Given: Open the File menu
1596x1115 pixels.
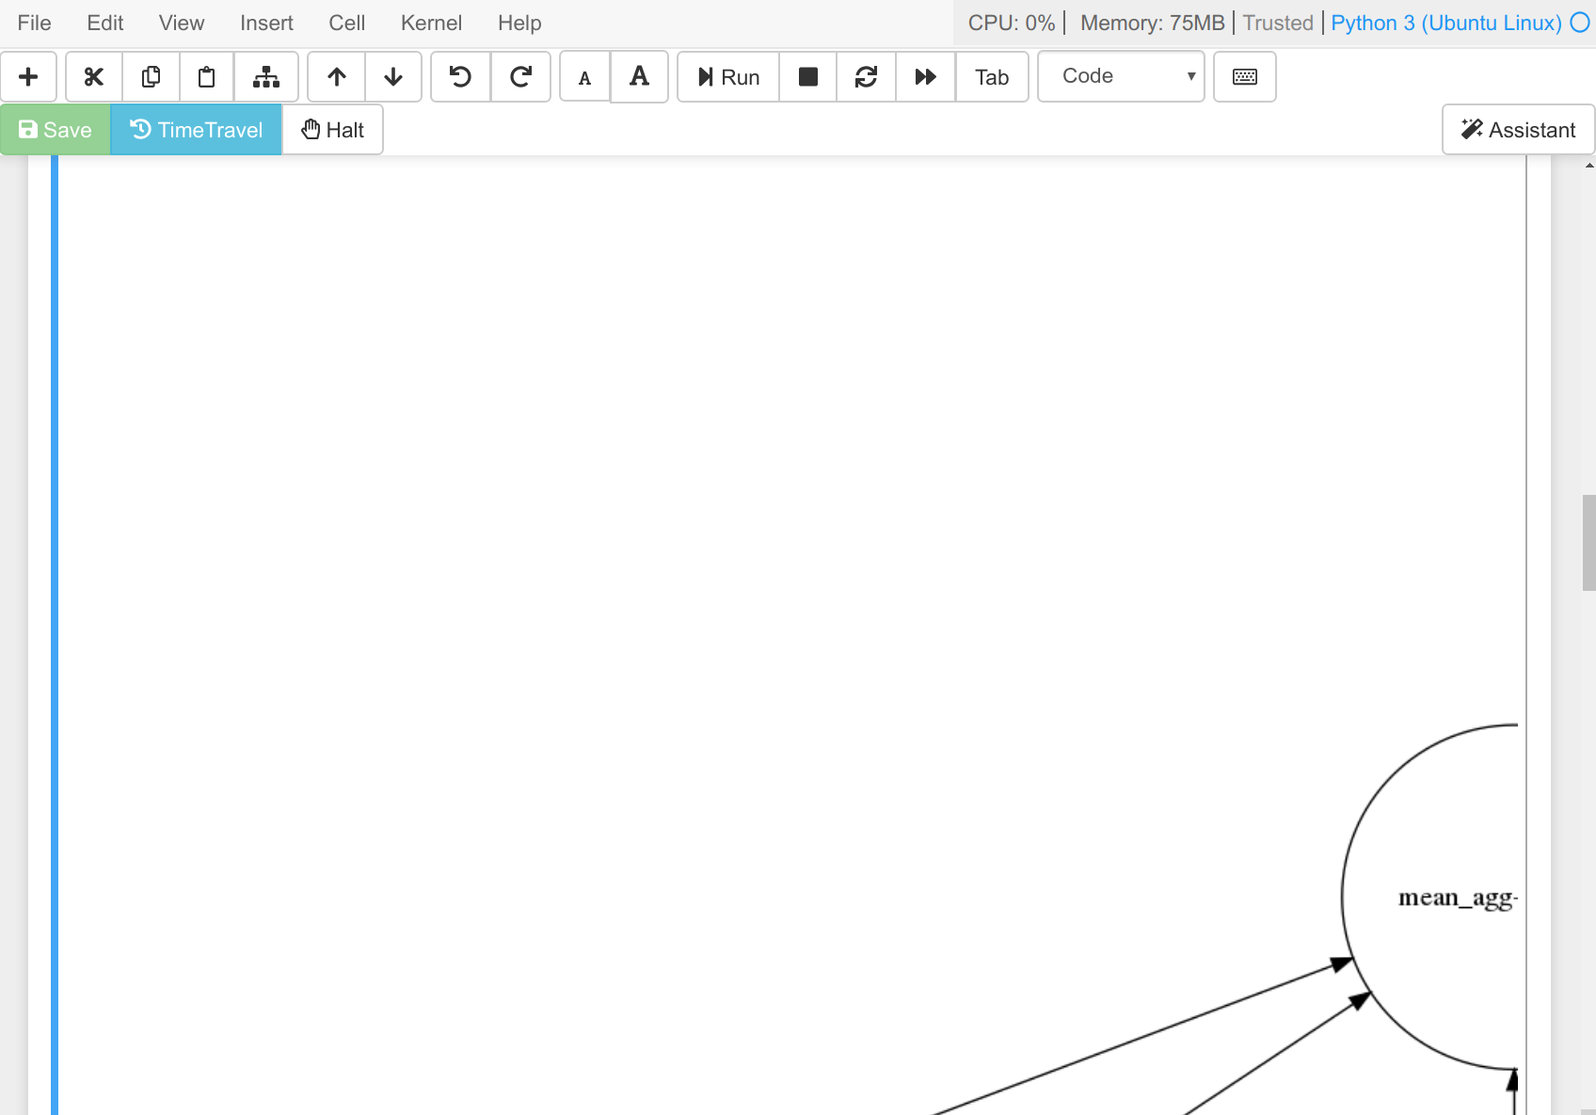Looking at the screenshot, I should [x=33, y=23].
